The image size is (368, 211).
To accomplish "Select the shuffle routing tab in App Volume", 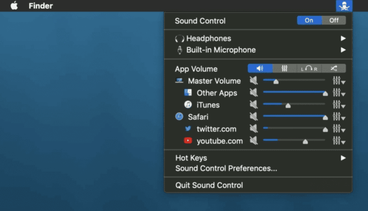I will click(x=334, y=68).
